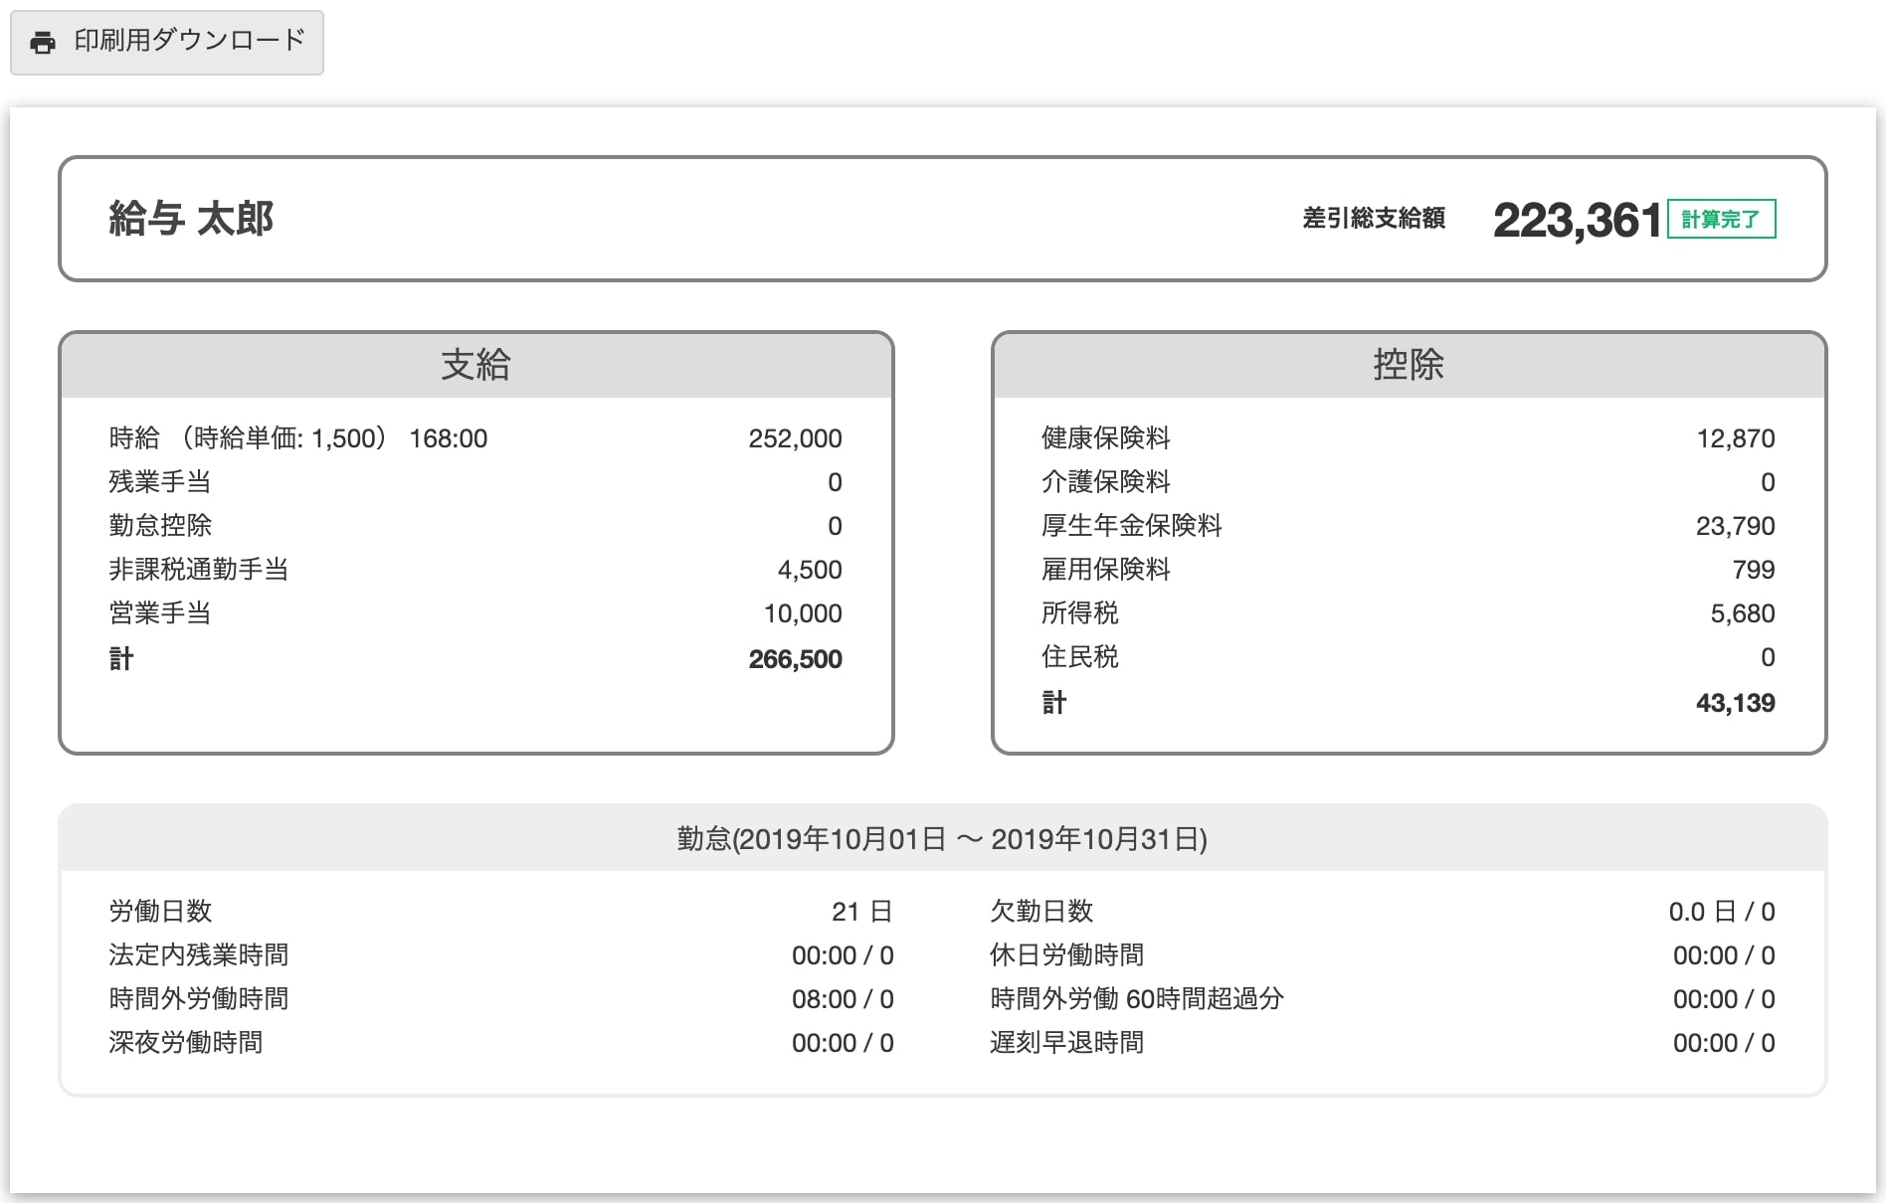1886x1203 pixels.
Task: Click the 住民税 label
Action: coord(1080,657)
